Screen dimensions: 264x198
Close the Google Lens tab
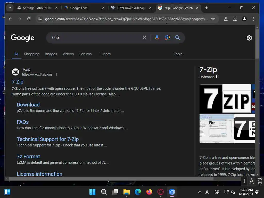pyautogui.click(x=103, y=8)
